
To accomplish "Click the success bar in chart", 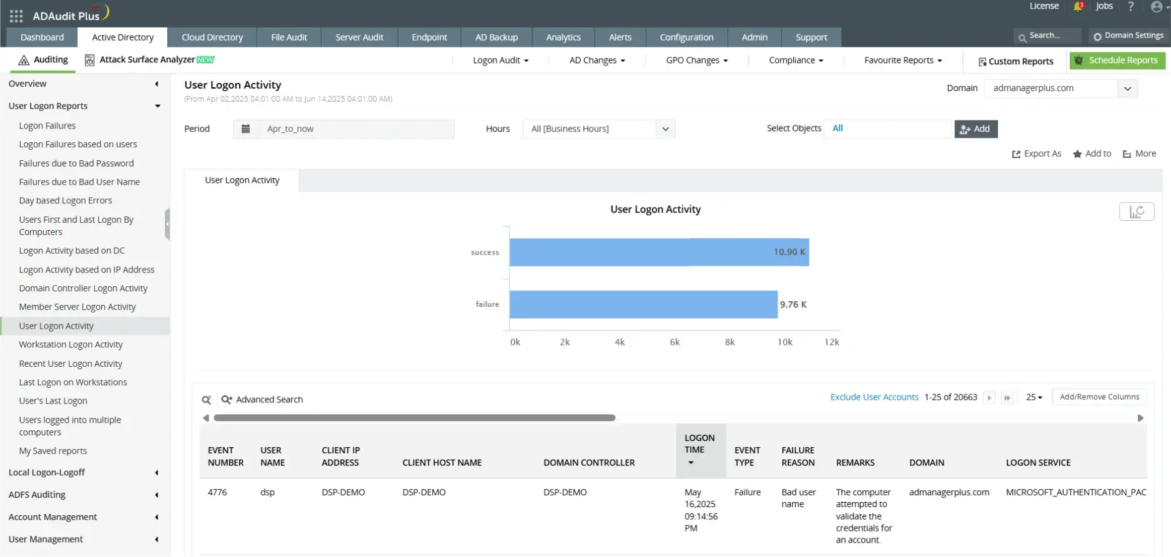I will 659,253.
